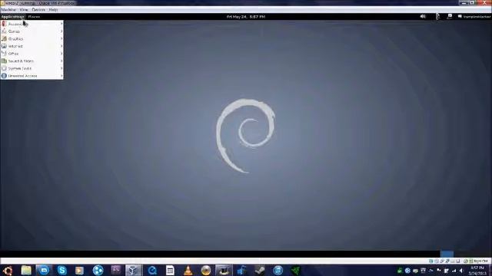492x276 pixels.
Task: Open the Places menu in the GNOME panel
Action: coord(34,17)
